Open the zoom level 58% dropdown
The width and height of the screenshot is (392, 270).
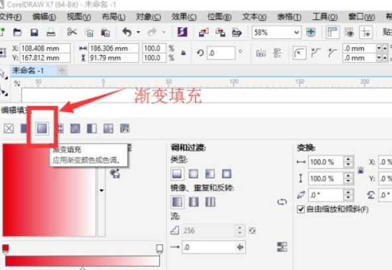click(x=296, y=33)
